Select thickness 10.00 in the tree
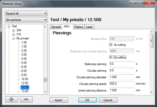Image resolution: width=157 pixels, height=107 pixels. coord(25,79)
